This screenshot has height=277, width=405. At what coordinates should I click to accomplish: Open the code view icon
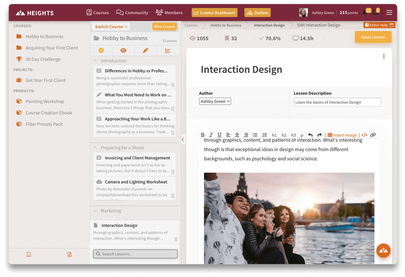tap(364, 135)
